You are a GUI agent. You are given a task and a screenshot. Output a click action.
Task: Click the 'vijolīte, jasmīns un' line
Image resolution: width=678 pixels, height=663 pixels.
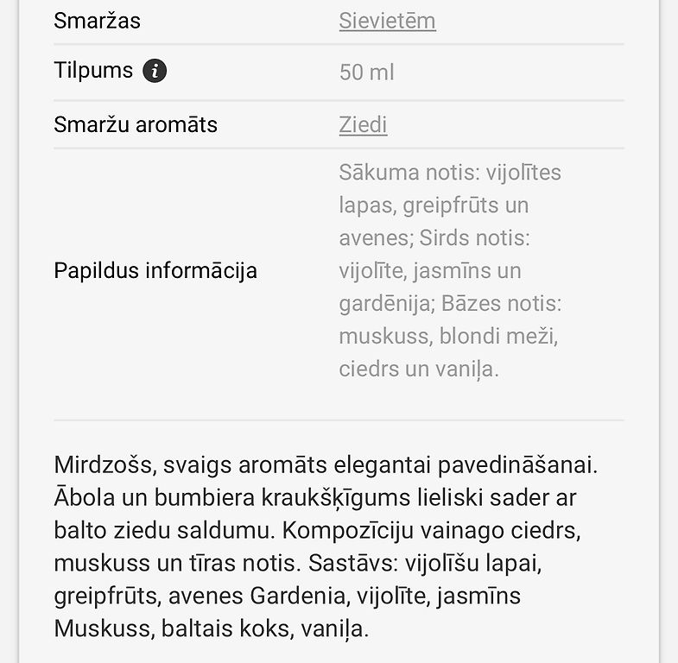pyautogui.click(x=430, y=271)
